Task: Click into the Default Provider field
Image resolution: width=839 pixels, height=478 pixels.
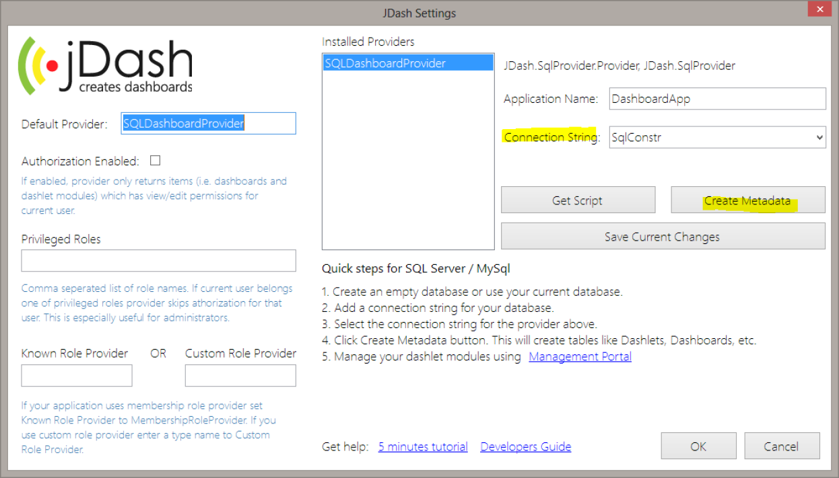Action: [x=208, y=124]
